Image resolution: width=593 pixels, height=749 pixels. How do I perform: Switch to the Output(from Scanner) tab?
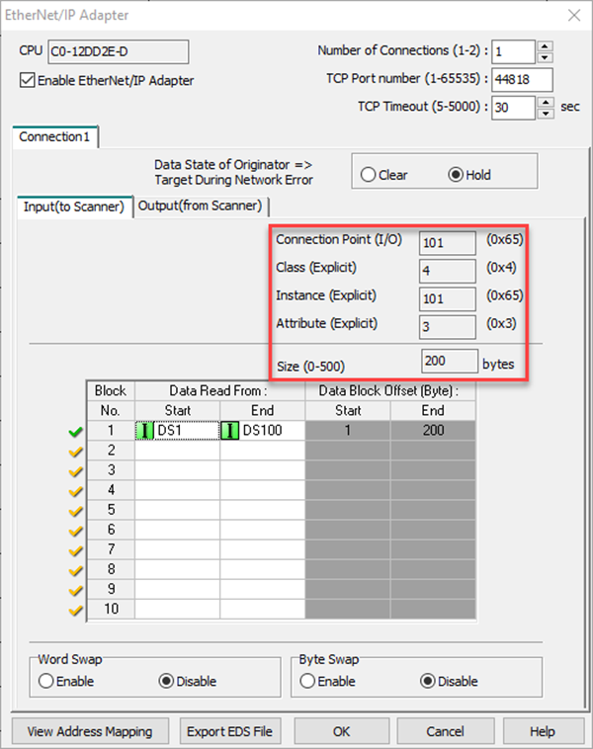tap(201, 206)
